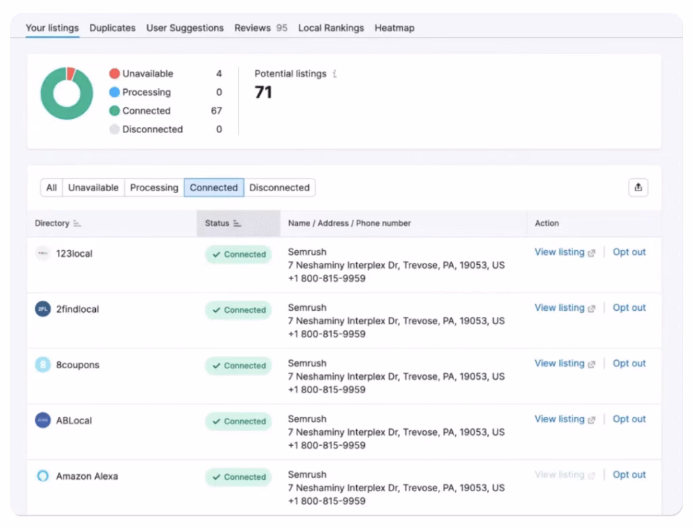Open the Reviews tab

click(252, 28)
